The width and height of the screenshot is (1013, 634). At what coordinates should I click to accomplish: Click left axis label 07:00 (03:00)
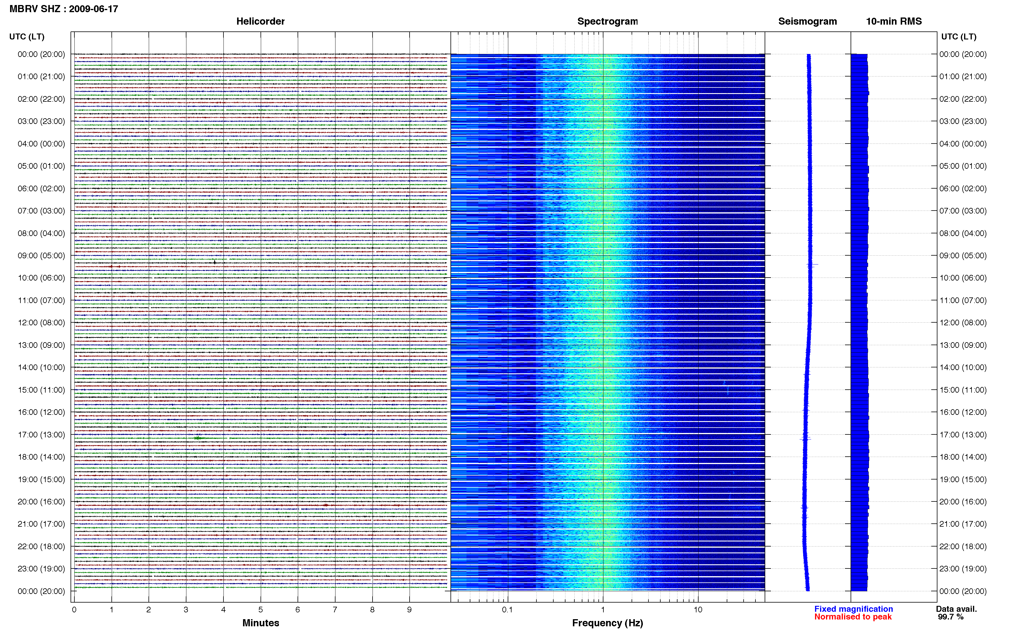41,211
